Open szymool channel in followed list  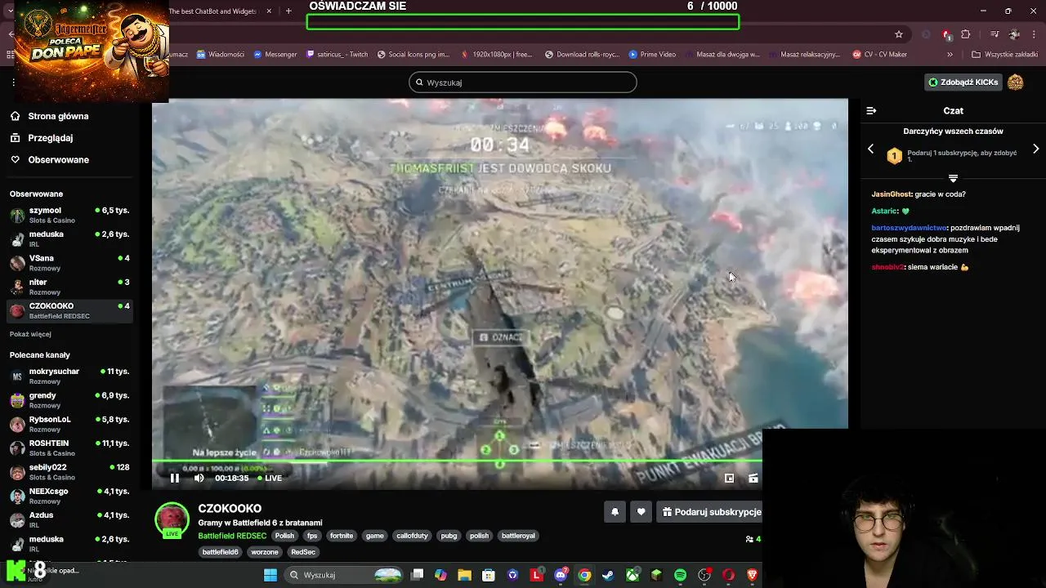click(x=69, y=215)
